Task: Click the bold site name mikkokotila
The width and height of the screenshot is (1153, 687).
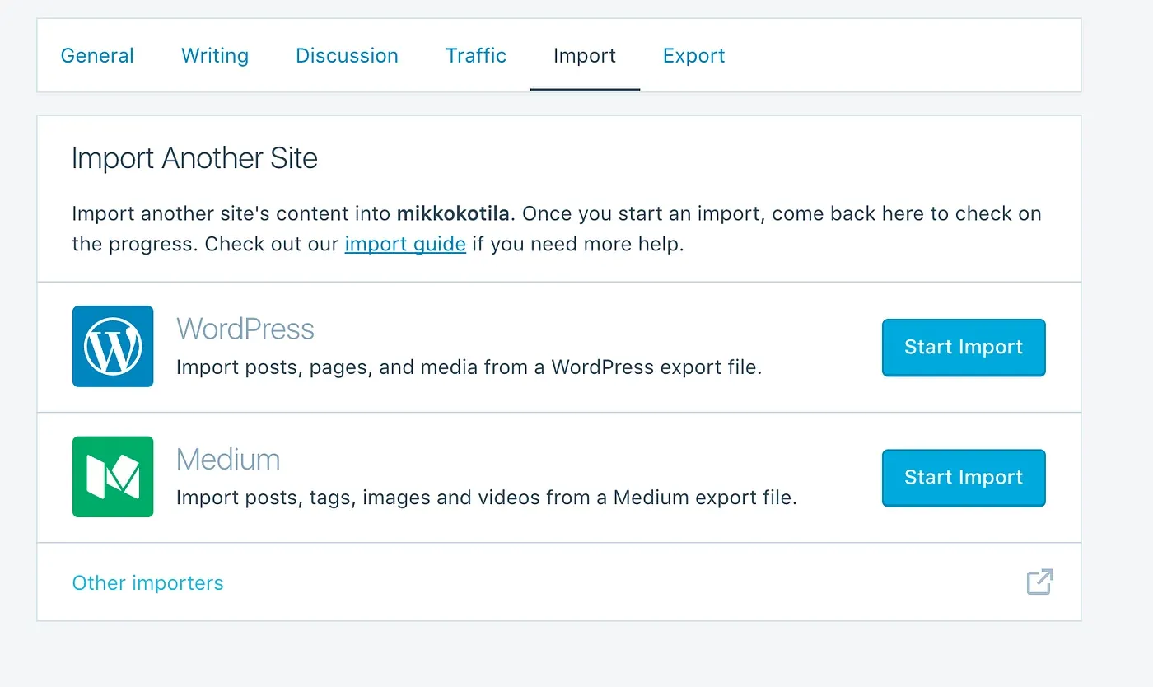Action: click(x=454, y=214)
